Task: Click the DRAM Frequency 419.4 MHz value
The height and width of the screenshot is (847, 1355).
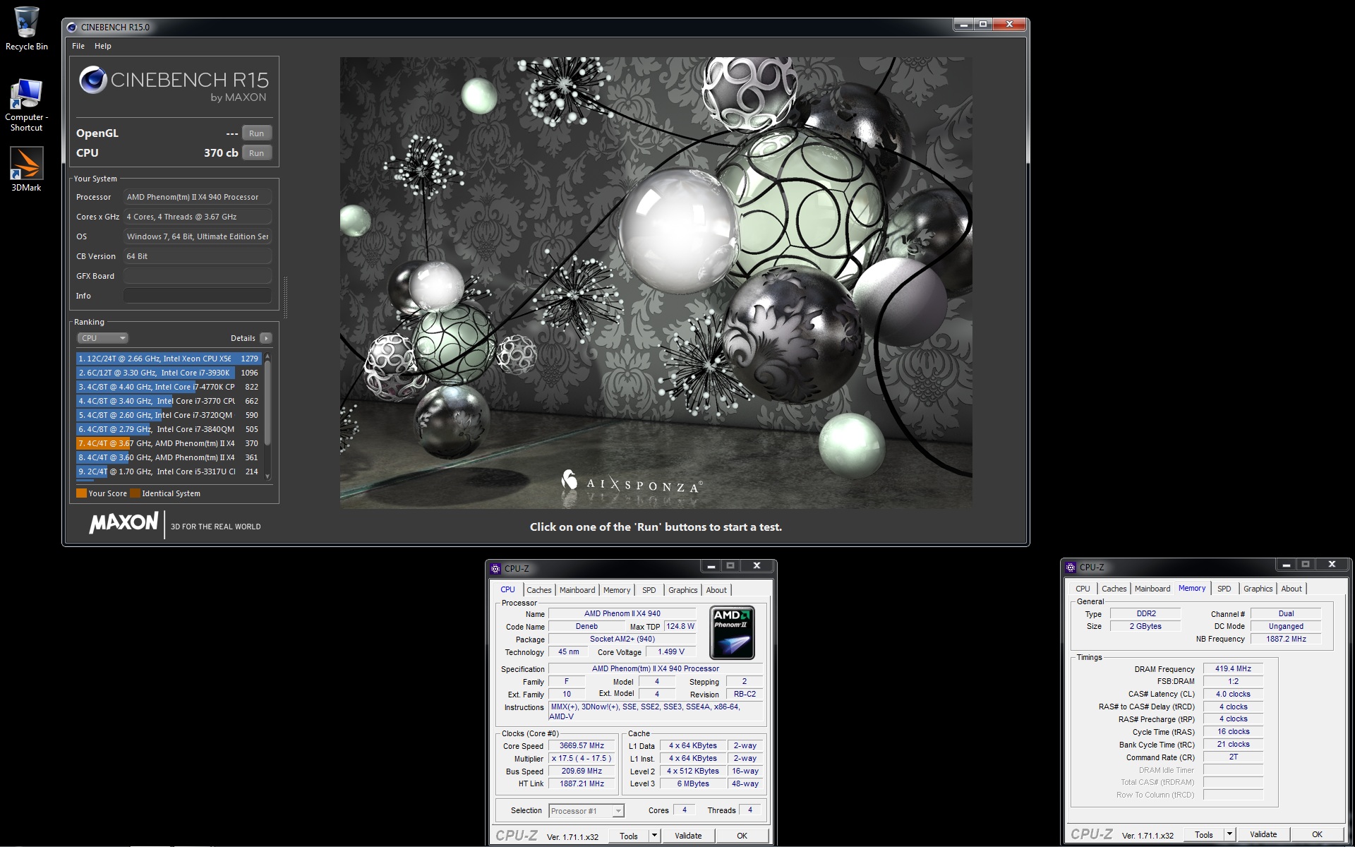Action: pos(1233,668)
